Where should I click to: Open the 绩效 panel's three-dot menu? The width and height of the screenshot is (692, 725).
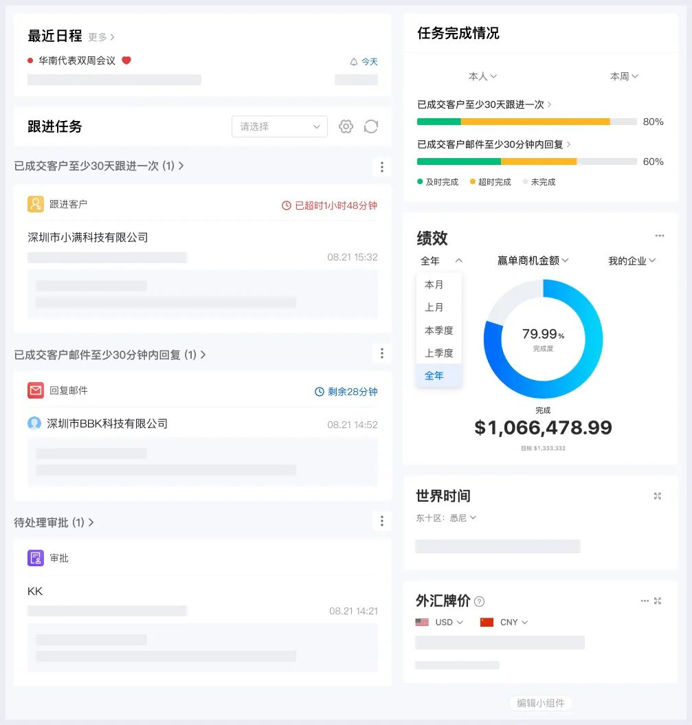coord(659,236)
